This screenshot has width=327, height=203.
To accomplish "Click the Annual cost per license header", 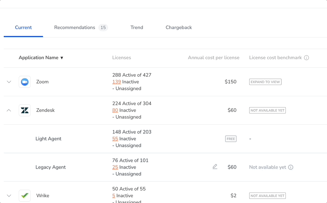I will click(214, 58).
